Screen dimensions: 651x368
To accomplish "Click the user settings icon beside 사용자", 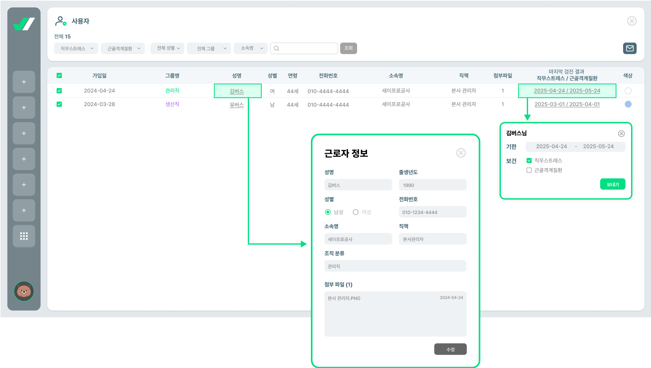I will [x=60, y=21].
